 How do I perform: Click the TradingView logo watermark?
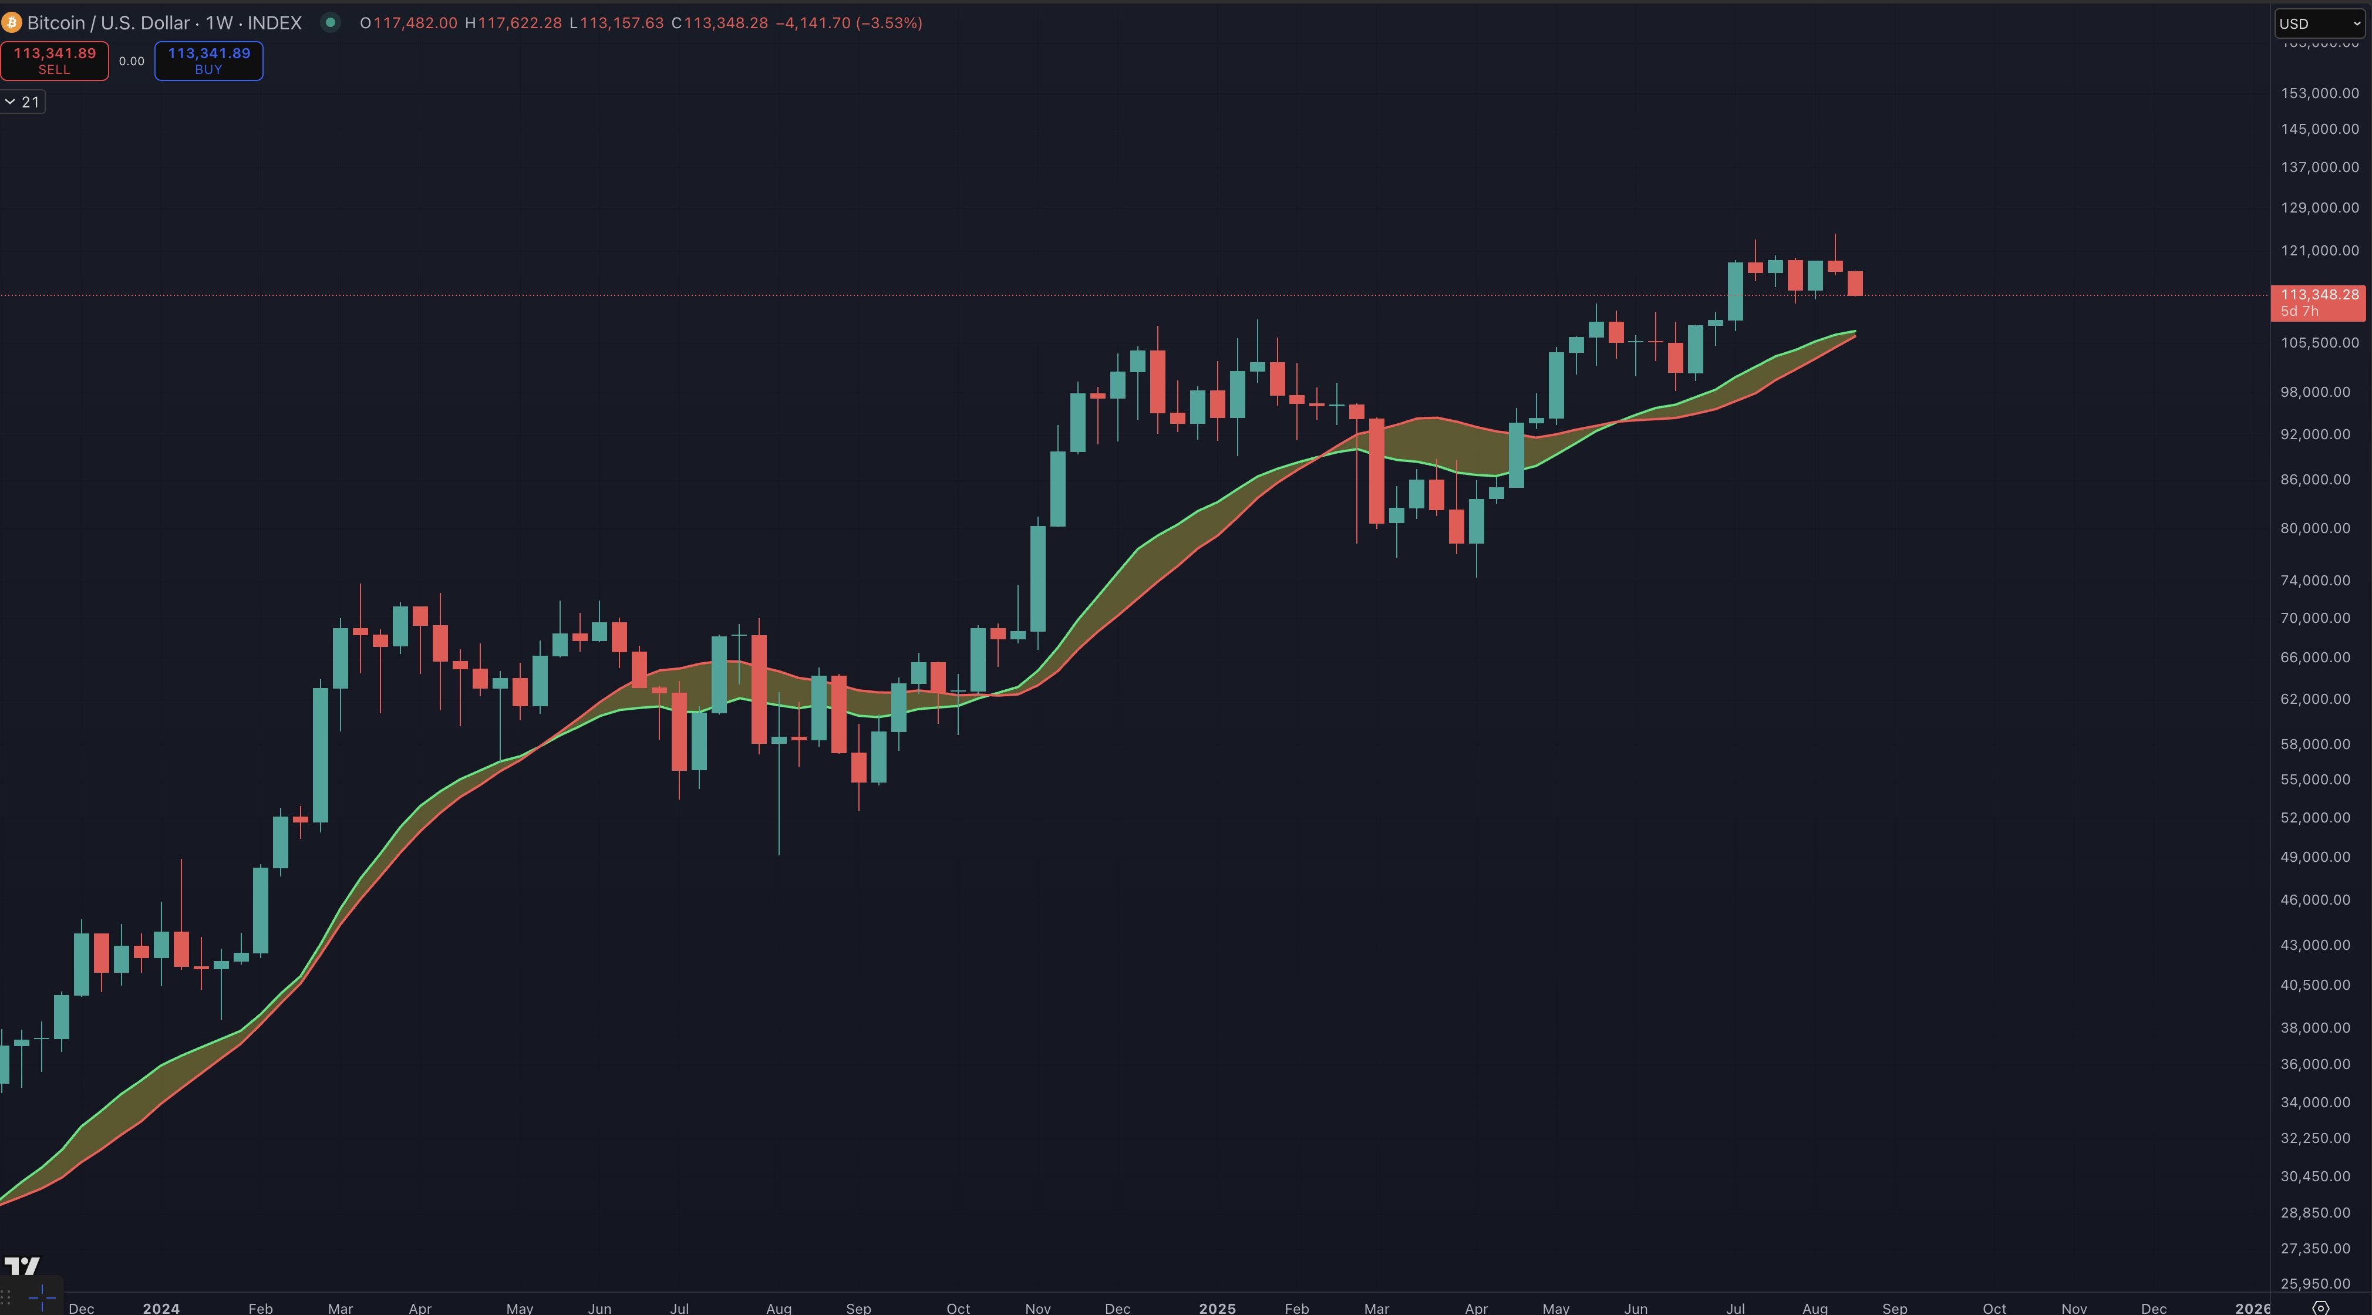22,1266
